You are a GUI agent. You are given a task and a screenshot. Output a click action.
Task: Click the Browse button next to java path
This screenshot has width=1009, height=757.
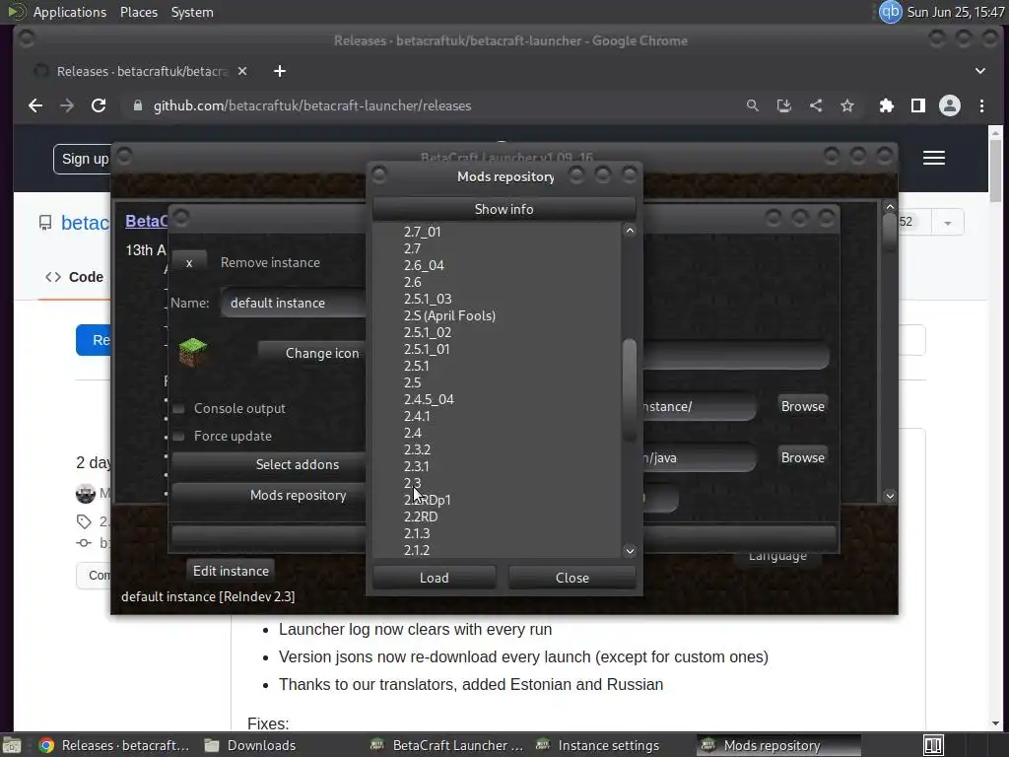pos(802,457)
